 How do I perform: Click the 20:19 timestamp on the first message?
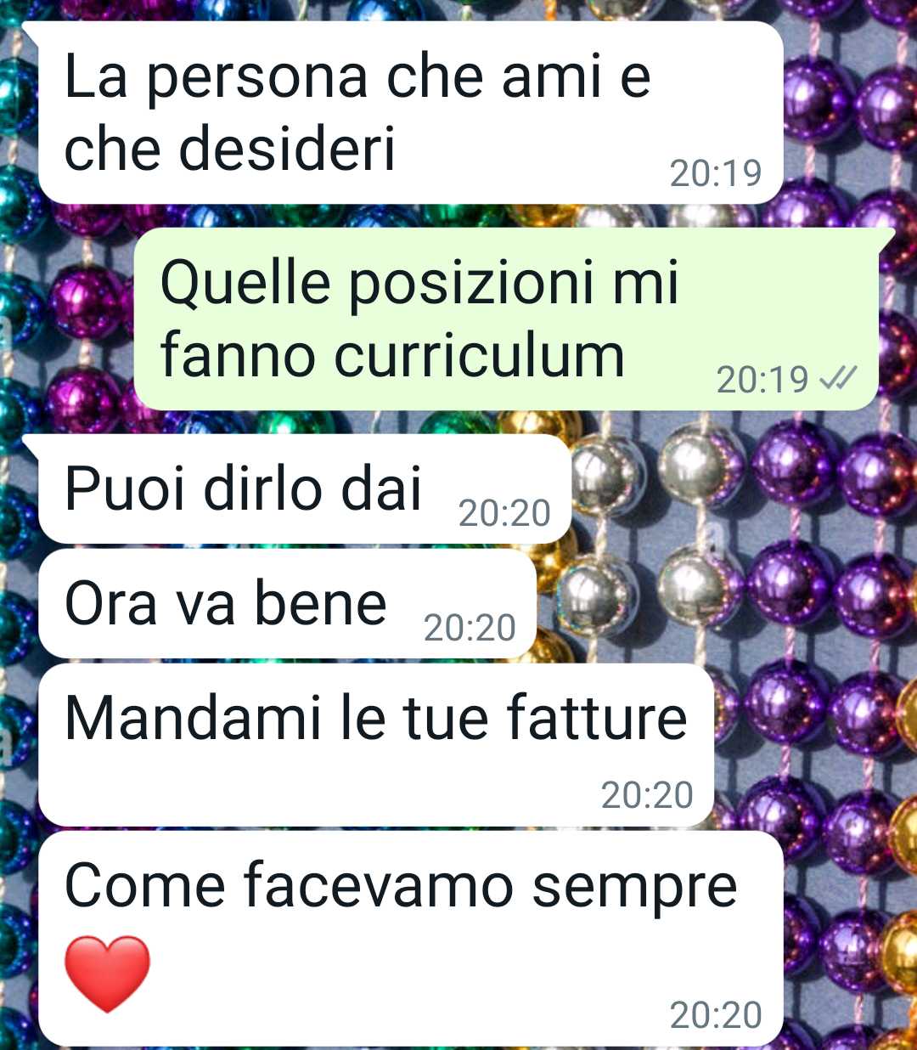coord(716,173)
